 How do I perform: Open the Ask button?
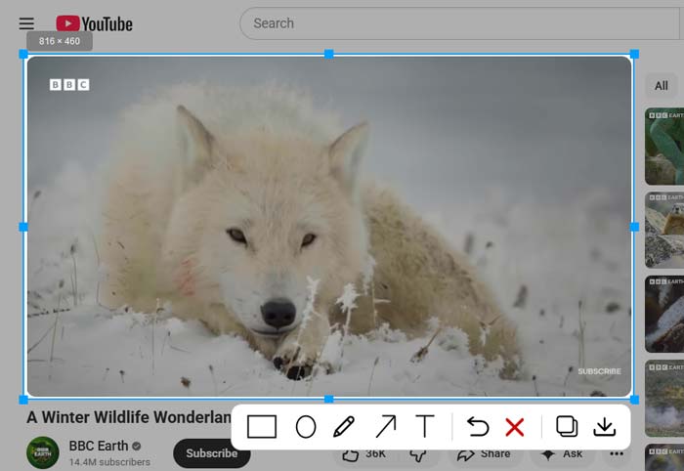562,454
